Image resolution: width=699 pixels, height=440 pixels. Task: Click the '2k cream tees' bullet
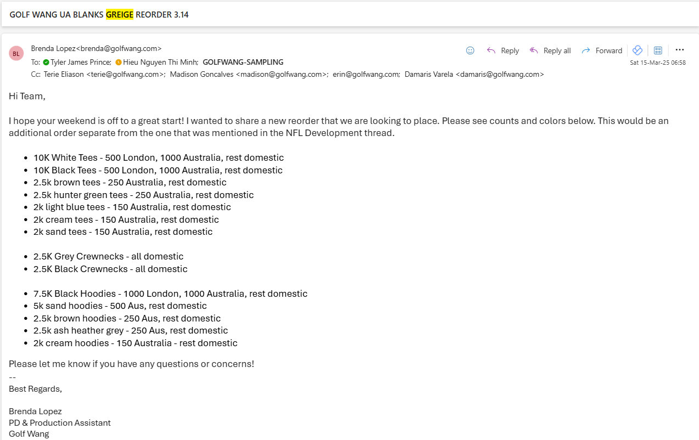[x=126, y=219]
